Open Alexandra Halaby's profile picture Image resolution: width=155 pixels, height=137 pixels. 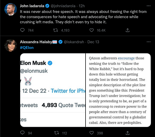[11, 45]
